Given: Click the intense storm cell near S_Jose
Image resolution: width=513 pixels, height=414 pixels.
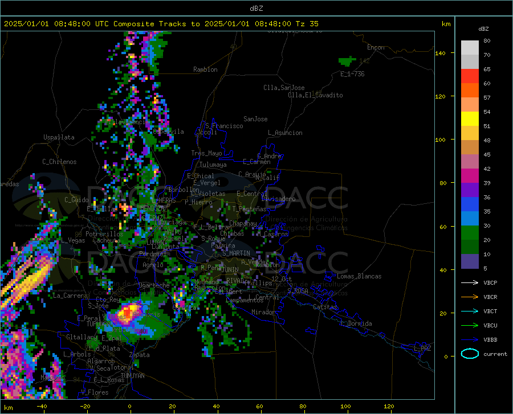Looking at the screenshot, I should pyautogui.click(x=128, y=313).
